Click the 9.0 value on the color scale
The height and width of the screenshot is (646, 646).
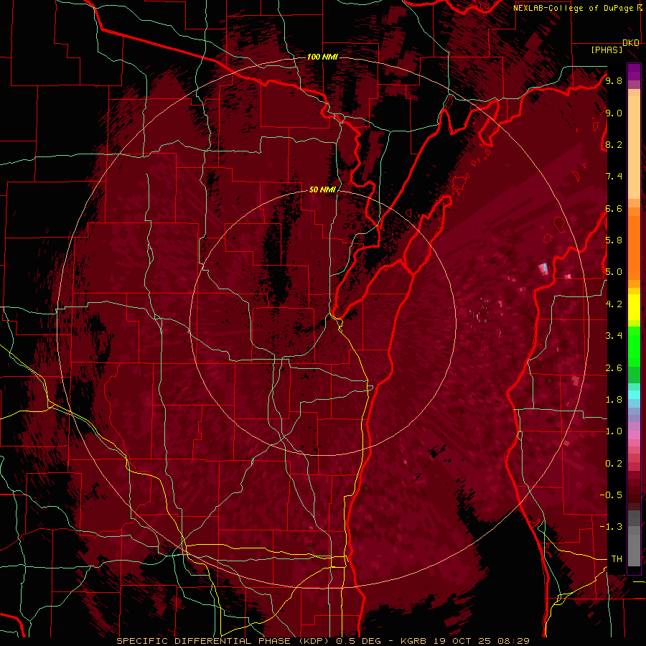(614, 113)
